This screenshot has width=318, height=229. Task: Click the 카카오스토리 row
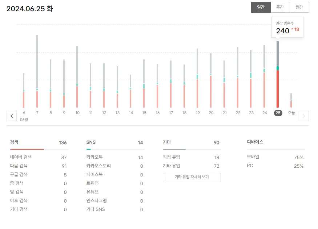(115, 166)
